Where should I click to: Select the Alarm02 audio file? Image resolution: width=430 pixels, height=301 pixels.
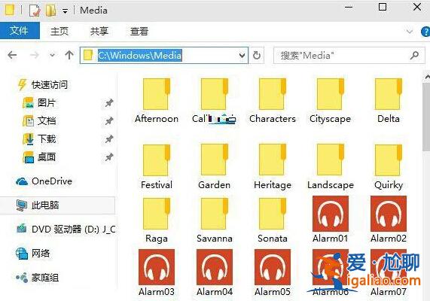[x=389, y=219]
